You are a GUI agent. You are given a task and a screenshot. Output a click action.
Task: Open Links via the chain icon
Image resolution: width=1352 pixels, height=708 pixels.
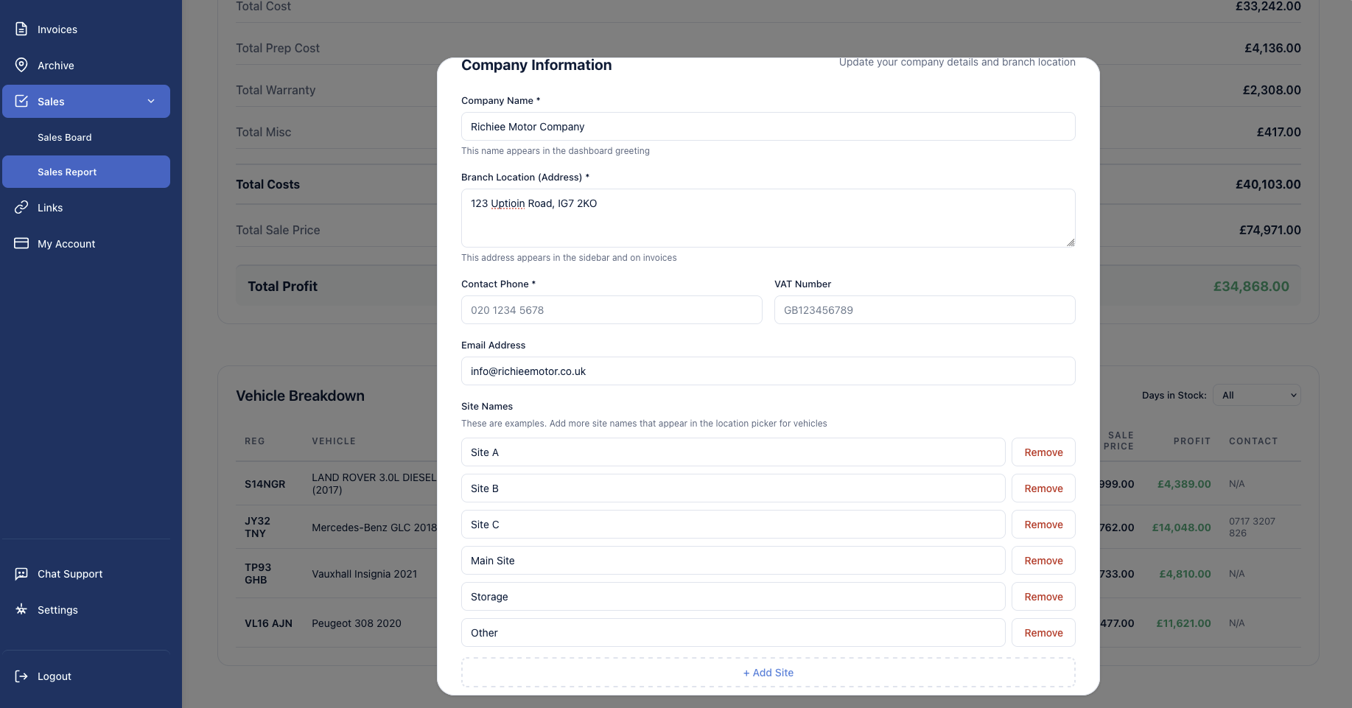21,207
